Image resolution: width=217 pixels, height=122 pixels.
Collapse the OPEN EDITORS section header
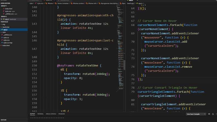point(5,3)
